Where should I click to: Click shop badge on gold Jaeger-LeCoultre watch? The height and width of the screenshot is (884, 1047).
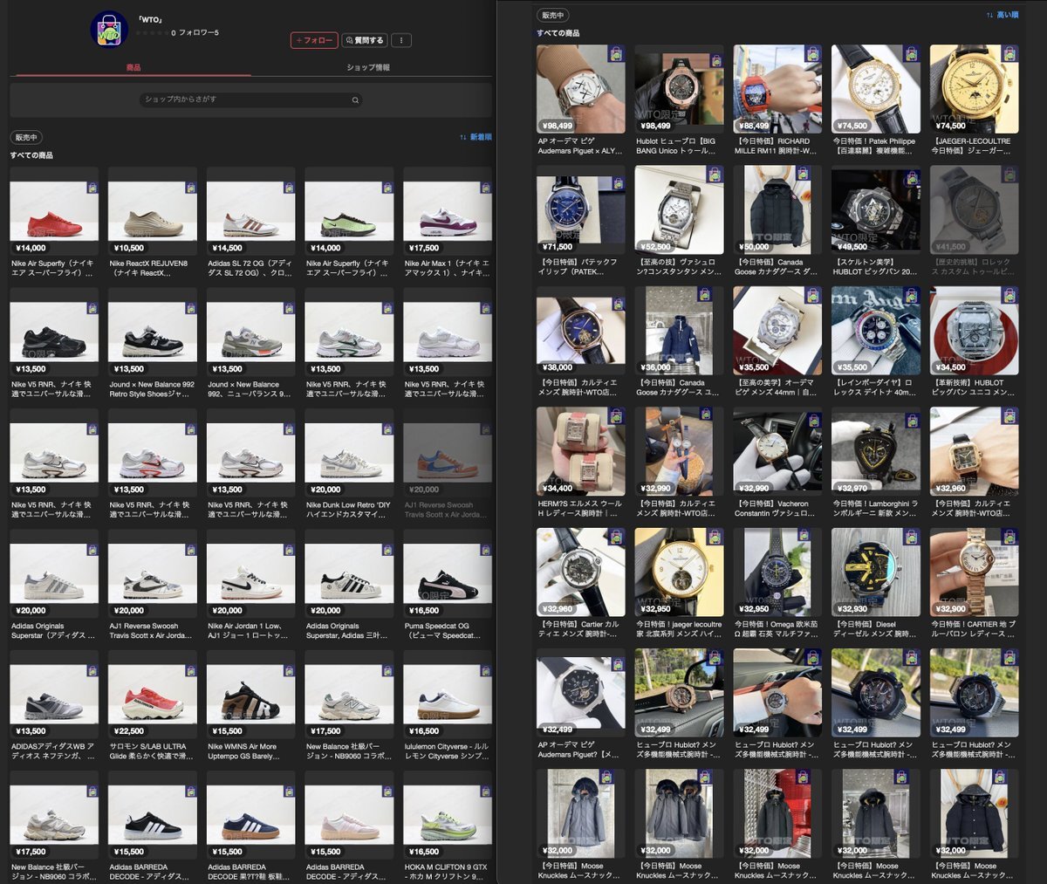1009,53
